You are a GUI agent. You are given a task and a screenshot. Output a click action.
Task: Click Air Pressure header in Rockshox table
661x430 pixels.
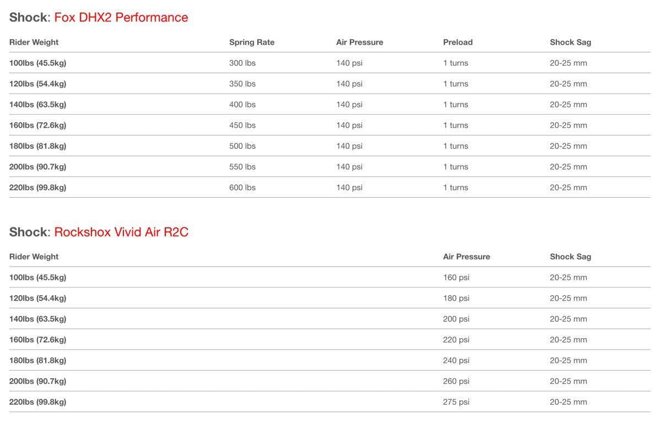tap(467, 257)
